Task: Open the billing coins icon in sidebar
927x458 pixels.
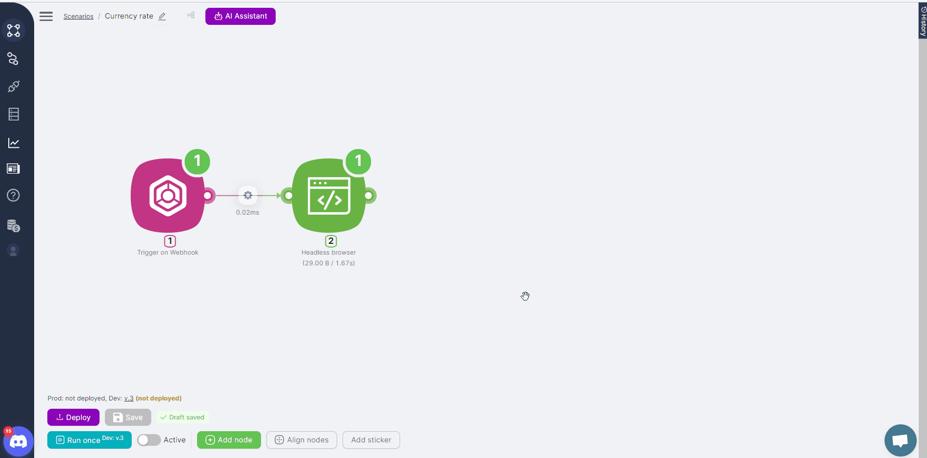Action: pyautogui.click(x=14, y=225)
